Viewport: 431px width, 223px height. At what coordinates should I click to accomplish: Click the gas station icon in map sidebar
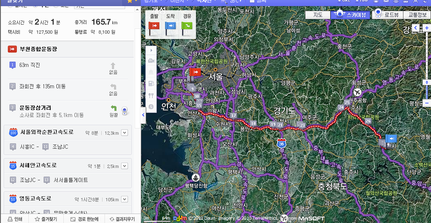[151, 84]
